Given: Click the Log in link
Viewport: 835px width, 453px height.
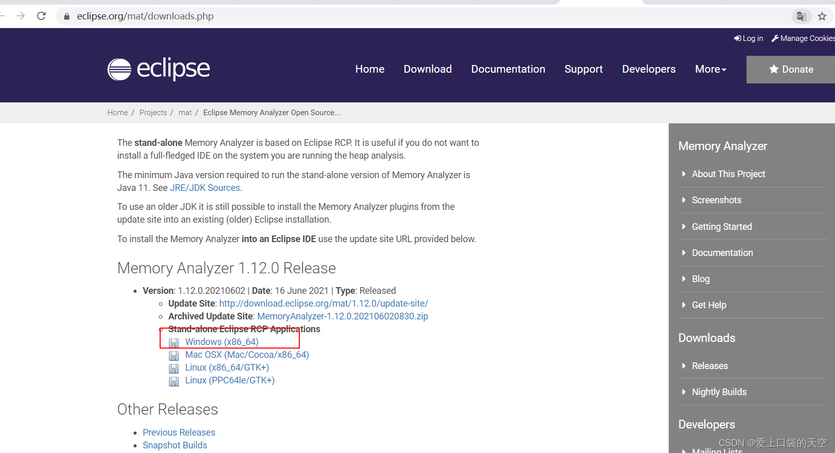Looking at the screenshot, I should pos(749,38).
